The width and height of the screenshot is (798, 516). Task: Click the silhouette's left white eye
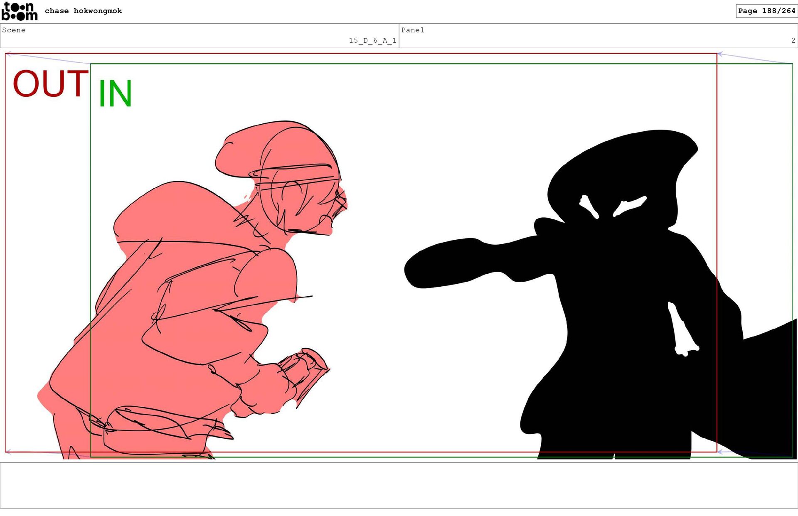pyautogui.click(x=589, y=206)
